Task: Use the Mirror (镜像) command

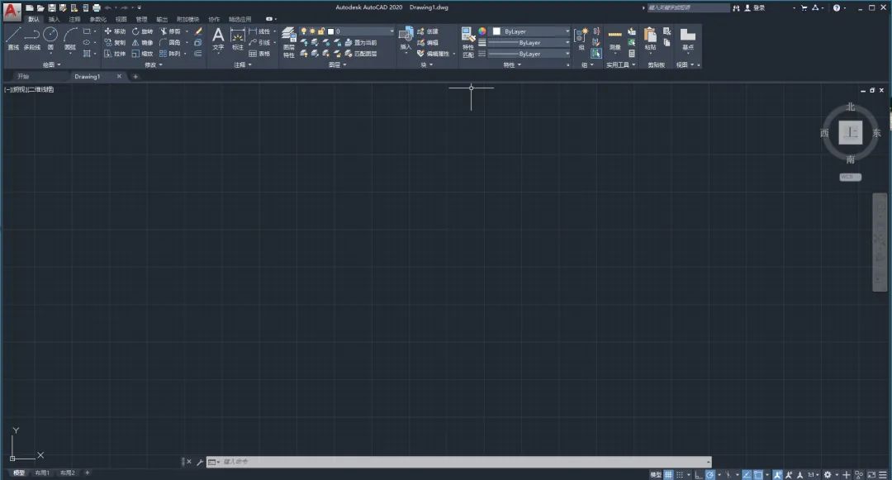Action: 143,43
